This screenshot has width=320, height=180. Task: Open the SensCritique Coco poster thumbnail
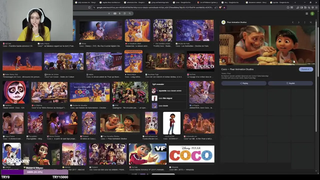coord(133,61)
